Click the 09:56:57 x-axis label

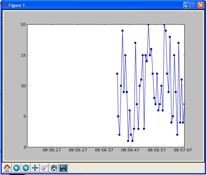click(x=157, y=150)
